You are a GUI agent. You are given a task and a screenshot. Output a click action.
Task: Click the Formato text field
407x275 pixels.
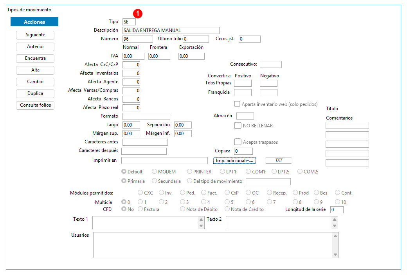pos(146,116)
